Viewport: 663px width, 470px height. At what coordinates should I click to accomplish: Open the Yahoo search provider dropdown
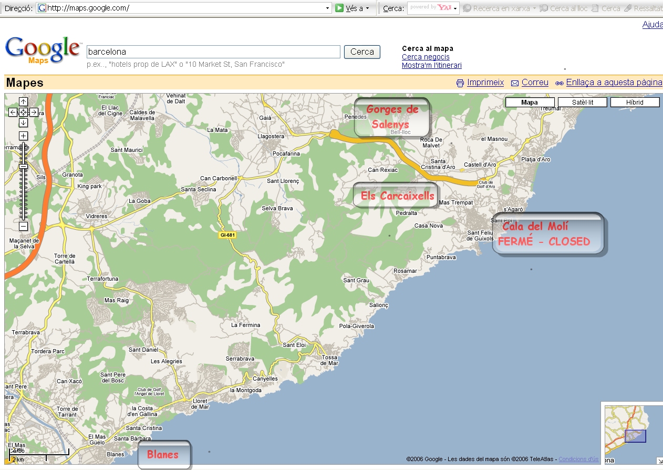click(455, 8)
